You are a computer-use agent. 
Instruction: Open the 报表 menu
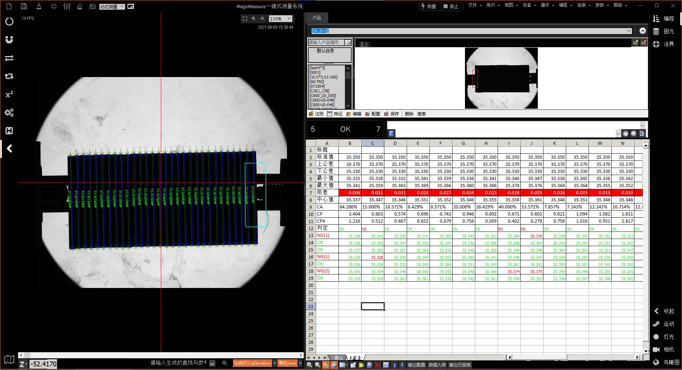click(x=584, y=5)
